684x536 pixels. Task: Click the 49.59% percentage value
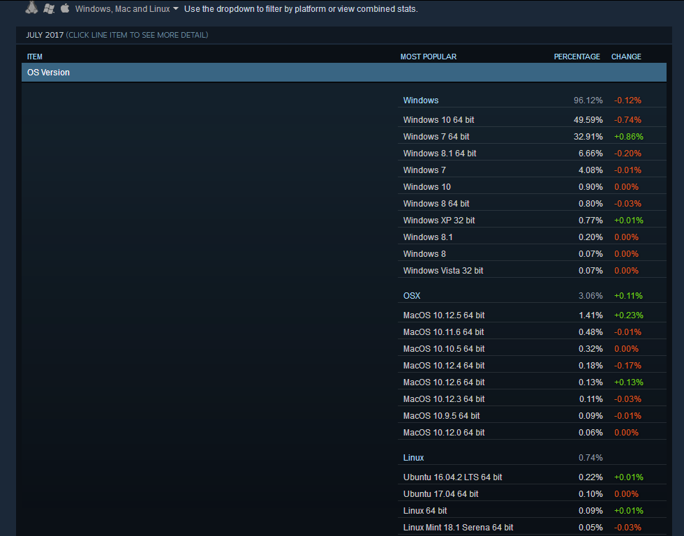click(x=588, y=119)
